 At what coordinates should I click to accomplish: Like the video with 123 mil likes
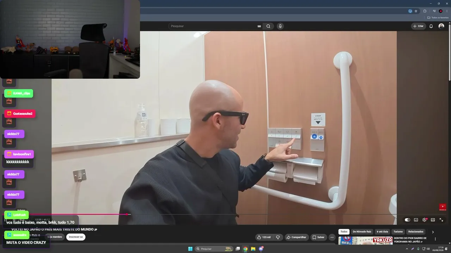(x=264, y=237)
